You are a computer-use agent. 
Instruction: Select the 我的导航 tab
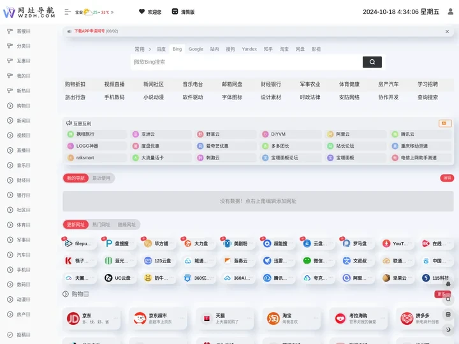tap(76, 178)
